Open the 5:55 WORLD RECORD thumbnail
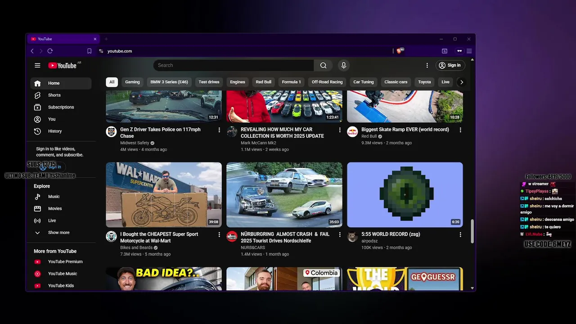Image resolution: width=576 pixels, height=324 pixels. pos(405,195)
